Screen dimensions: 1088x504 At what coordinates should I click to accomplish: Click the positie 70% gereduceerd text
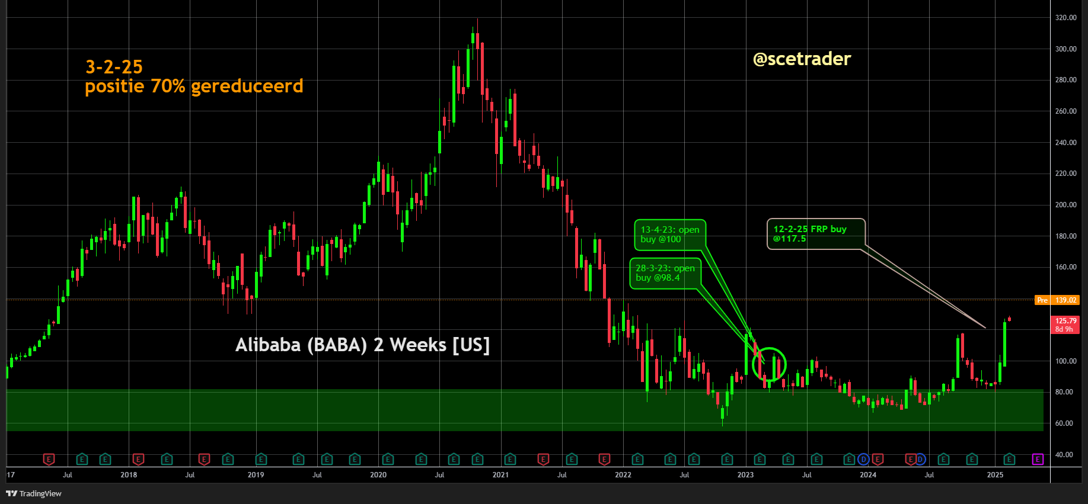pos(194,86)
